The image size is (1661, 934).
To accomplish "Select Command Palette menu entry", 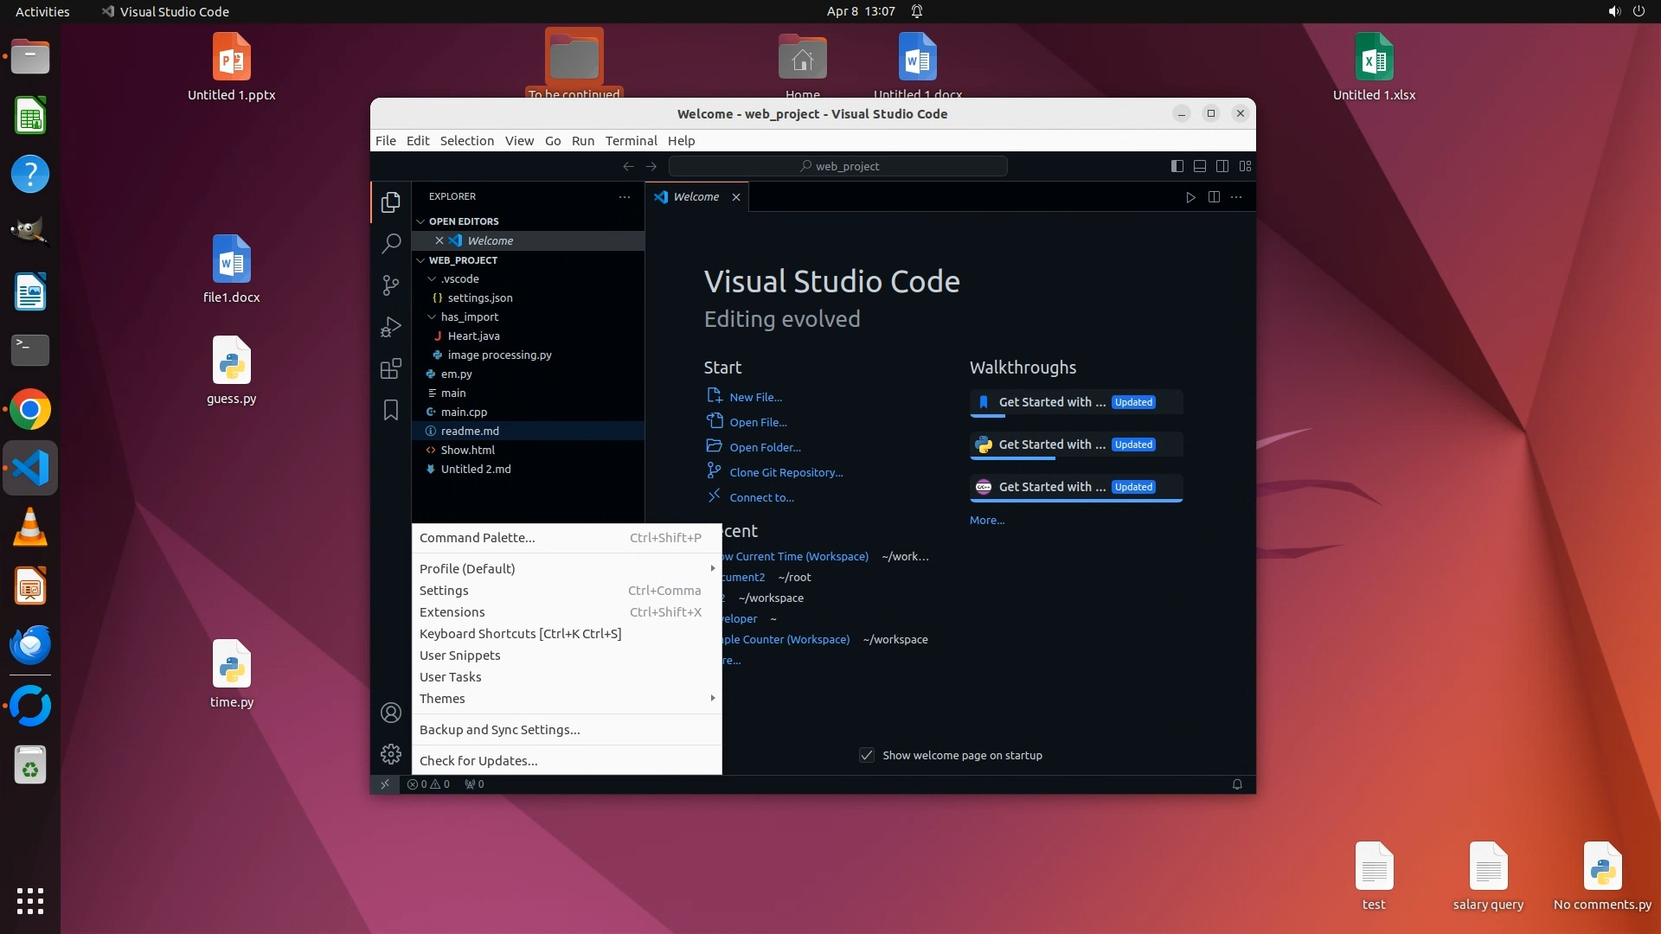I will (x=478, y=538).
